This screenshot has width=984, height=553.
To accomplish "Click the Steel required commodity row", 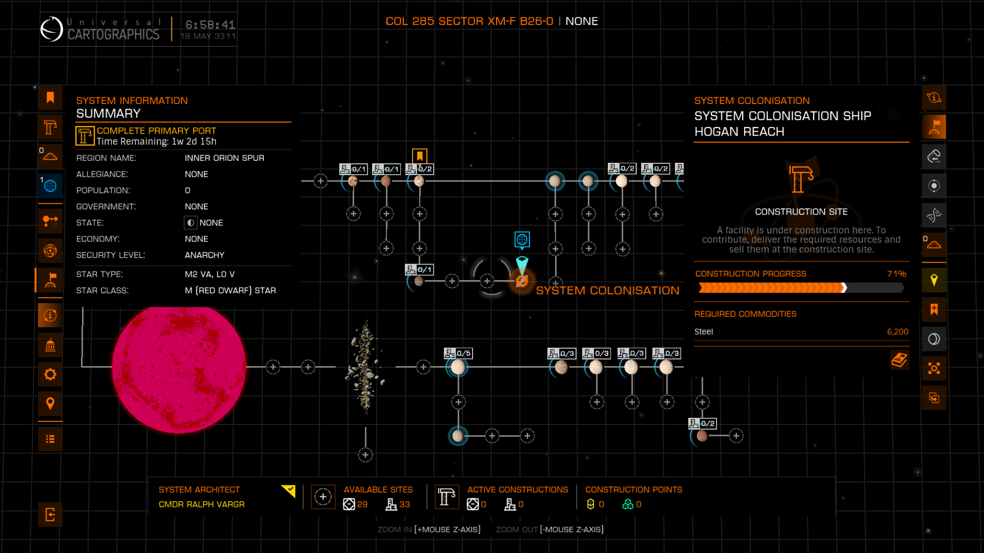I will pos(801,332).
